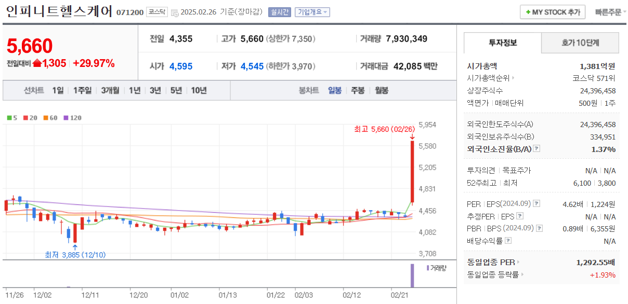Expand the 시가총액순위 arrow
Image resolution: width=628 pixels, height=304 pixels.
click(x=513, y=78)
